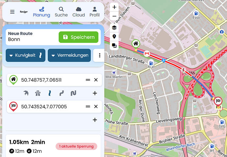Add a waypoint after the destination
The image size is (227, 157).
[x=95, y=120]
